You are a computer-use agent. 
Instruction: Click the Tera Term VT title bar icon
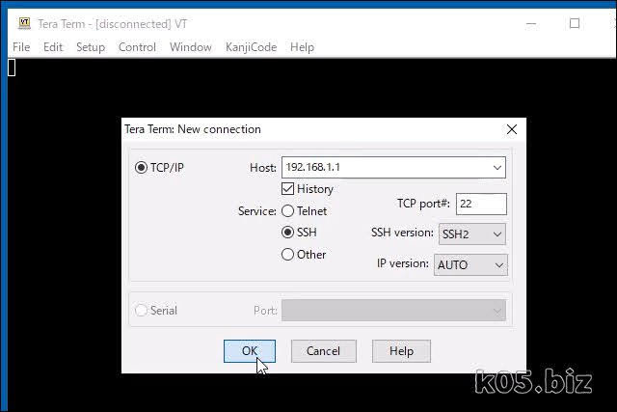[x=24, y=23]
